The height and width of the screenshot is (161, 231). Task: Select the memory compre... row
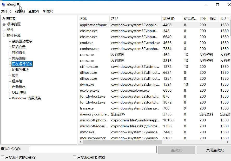pyautogui.click(x=155, y=114)
